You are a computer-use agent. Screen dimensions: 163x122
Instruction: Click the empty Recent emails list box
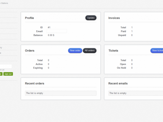point(136,93)
